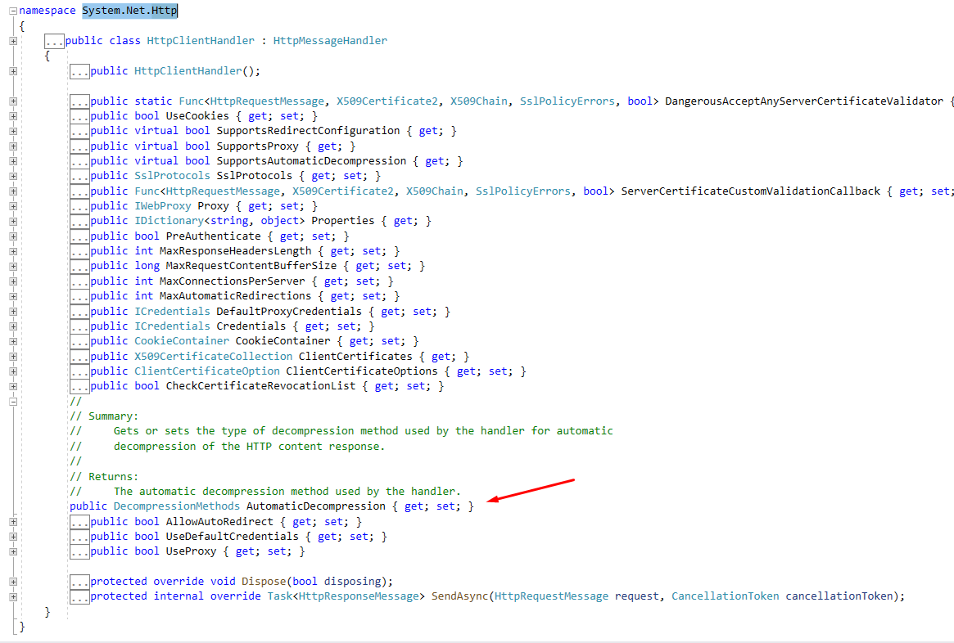Open collapsed ... box before DefaultProxyCredentials
The height and width of the screenshot is (643, 954).
79,312
